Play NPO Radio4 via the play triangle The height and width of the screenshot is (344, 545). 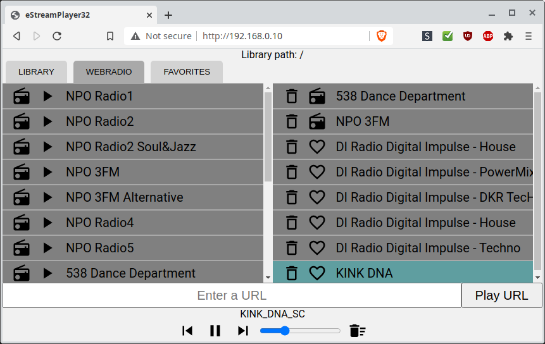tap(47, 223)
